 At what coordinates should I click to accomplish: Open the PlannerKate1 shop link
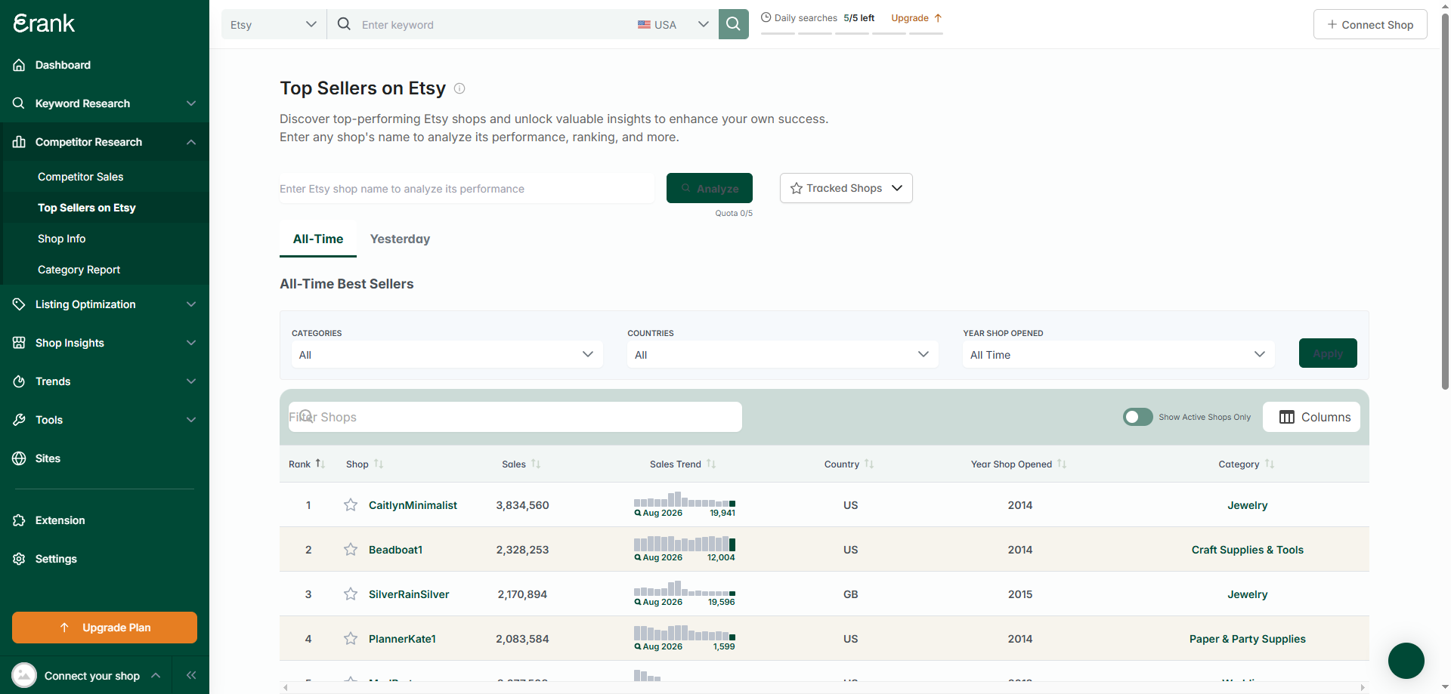click(402, 639)
